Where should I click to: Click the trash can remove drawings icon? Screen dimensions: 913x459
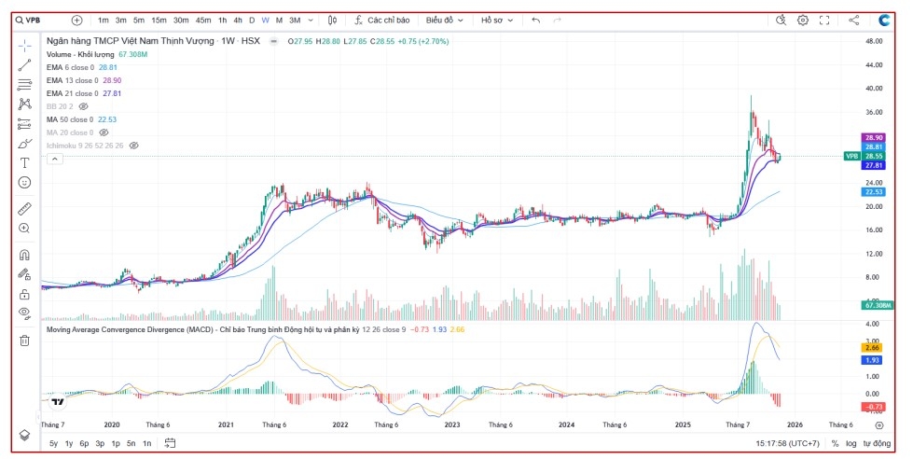tap(24, 341)
